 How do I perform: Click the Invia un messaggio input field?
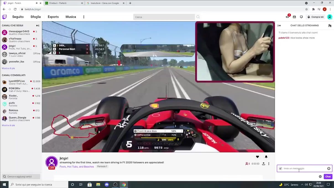[303, 168]
